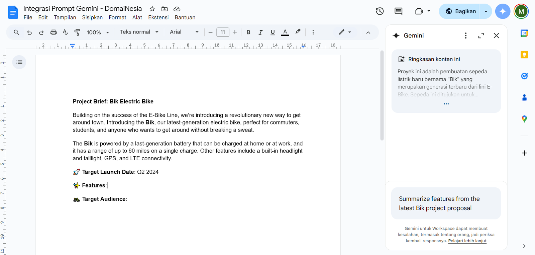Open version history clock icon

click(380, 11)
